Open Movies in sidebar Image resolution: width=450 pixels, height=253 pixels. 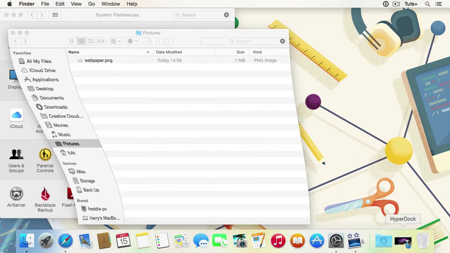tap(57, 125)
